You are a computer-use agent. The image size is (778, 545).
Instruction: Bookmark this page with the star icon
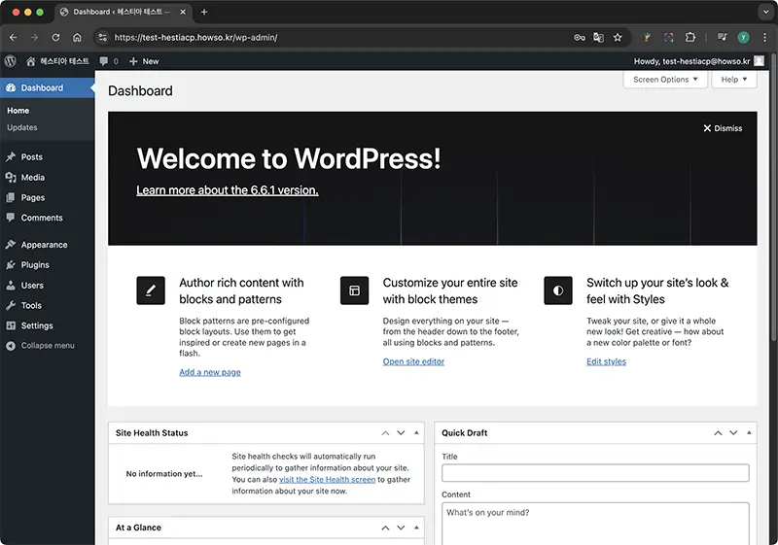point(618,37)
